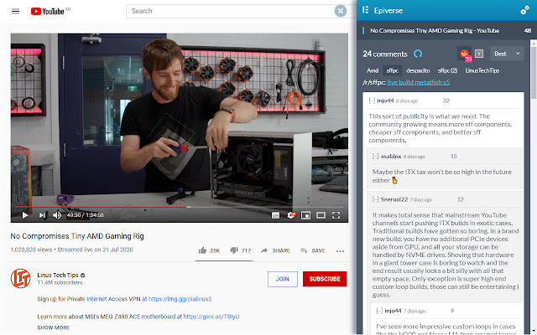Click the '24 comments' heading
537x335 pixels.
point(385,54)
